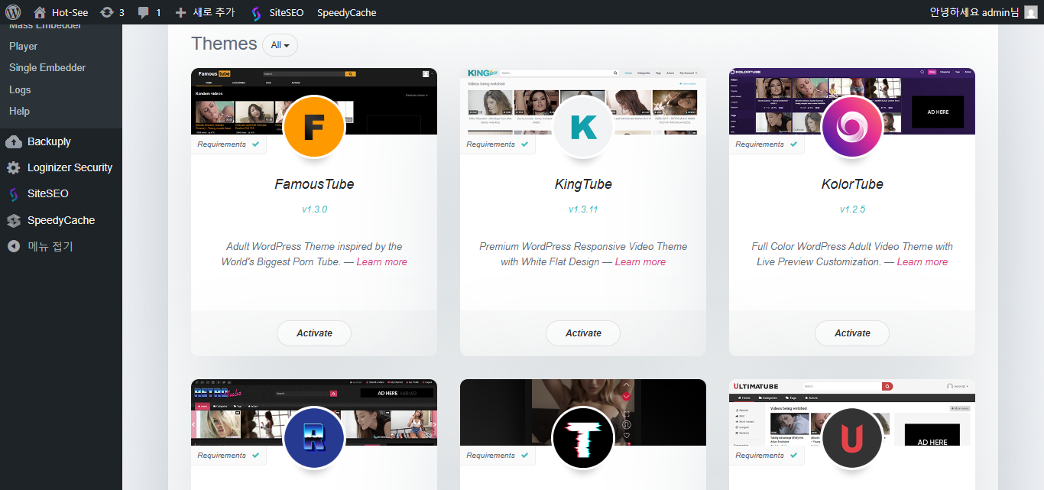Open SiteSEO in the top admin bar
1044x490 pixels.
(x=277, y=12)
